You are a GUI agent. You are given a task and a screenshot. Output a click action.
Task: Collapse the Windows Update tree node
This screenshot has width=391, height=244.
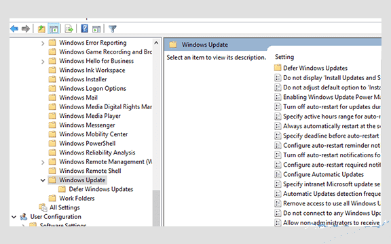[x=43, y=180]
